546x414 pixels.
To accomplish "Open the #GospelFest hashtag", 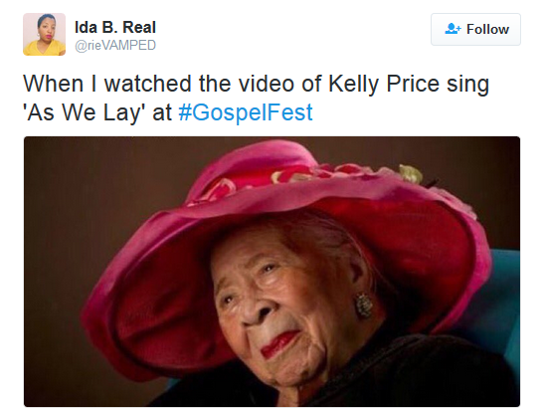I will [x=246, y=112].
